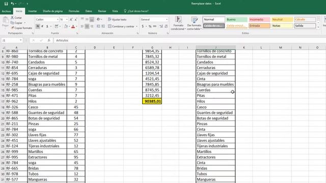This screenshot has width=326, height=183.
Task: Click the Copiar formato brush
Action: coord(21,28)
